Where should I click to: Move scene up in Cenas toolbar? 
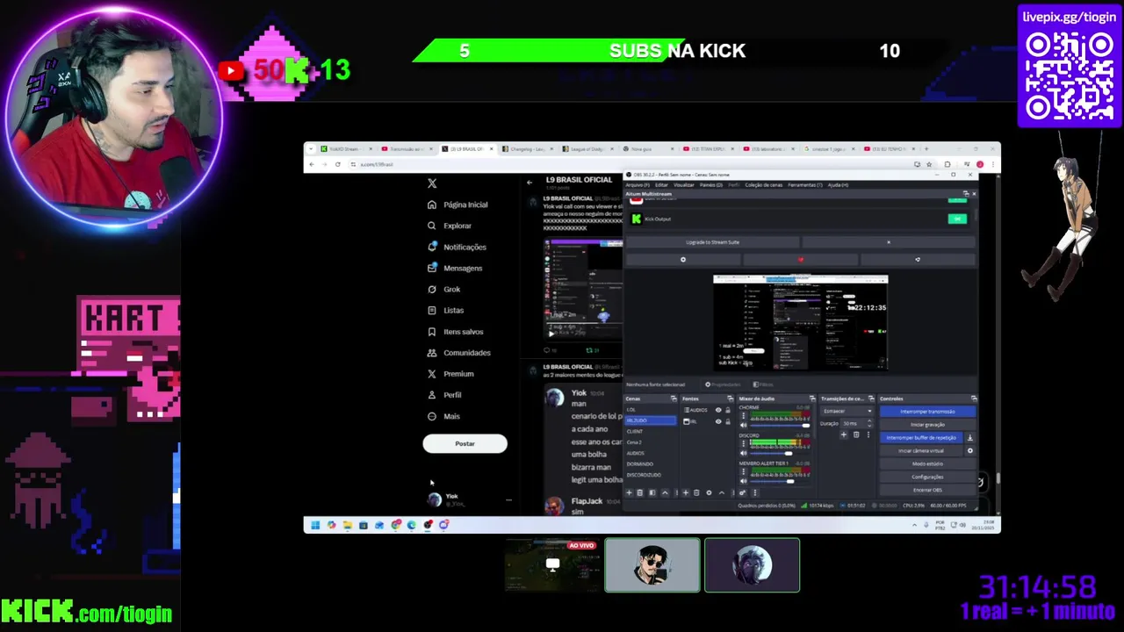tap(665, 492)
